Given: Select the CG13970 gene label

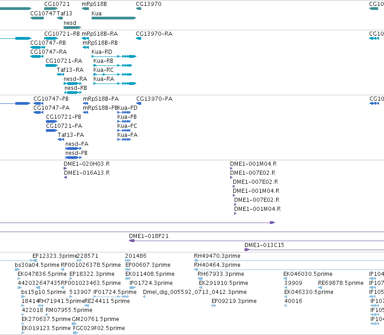Looking at the screenshot, I should tap(148, 4).
